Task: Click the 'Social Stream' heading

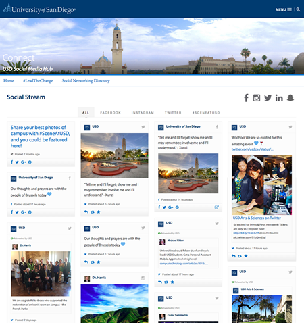Action: [x=26, y=97]
